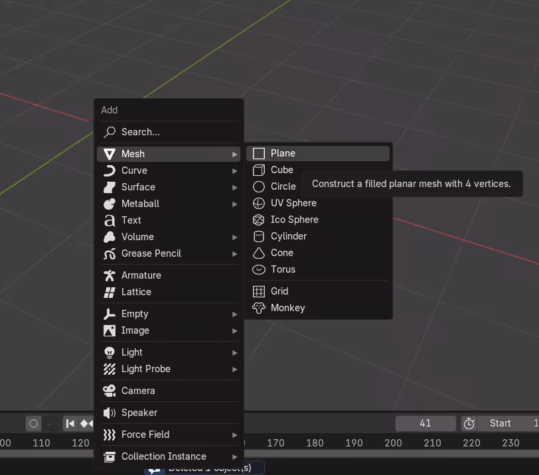Image resolution: width=539 pixels, height=475 pixels.
Task: Click the Metaball icon
Action: coord(110,204)
